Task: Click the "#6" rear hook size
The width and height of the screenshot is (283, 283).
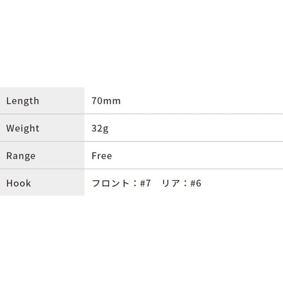Action: tap(196, 183)
